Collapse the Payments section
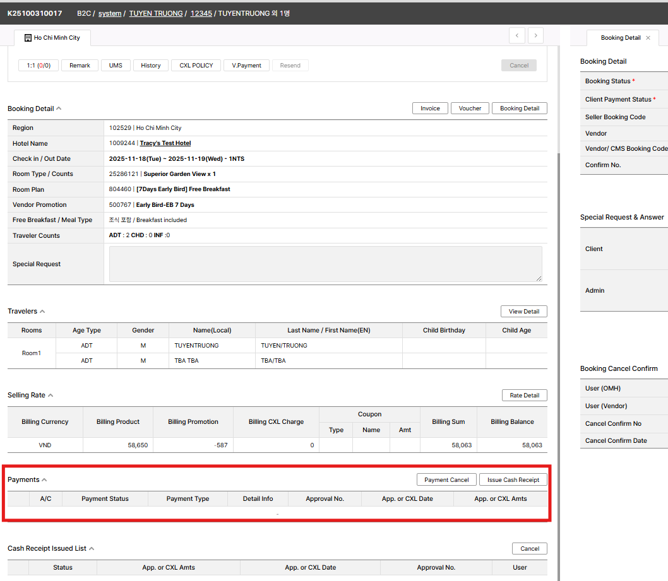The image size is (668, 581). point(44,479)
